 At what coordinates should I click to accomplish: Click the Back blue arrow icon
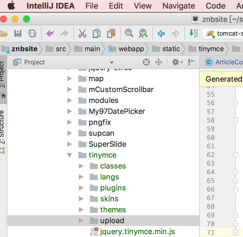[x=161, y=34]
